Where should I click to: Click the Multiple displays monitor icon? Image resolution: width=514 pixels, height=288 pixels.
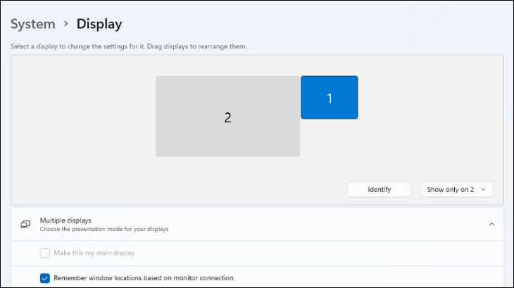coord(25,224)
